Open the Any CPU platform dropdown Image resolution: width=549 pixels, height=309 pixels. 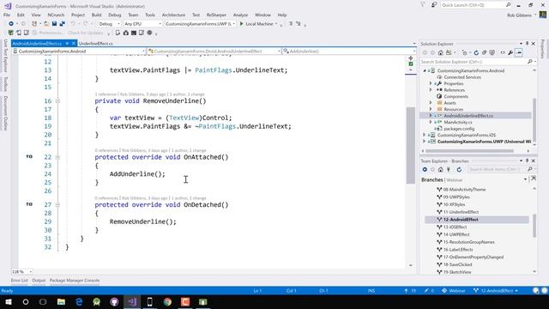(x=143, y=24)
